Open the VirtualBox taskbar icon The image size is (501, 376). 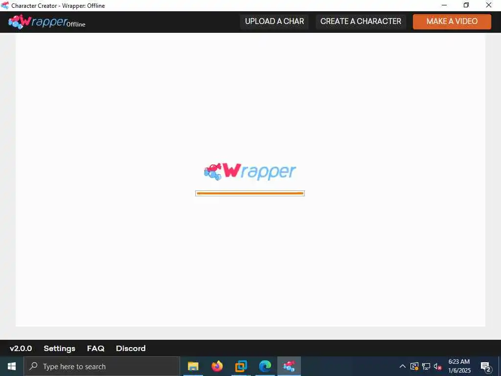coord(241,366)
